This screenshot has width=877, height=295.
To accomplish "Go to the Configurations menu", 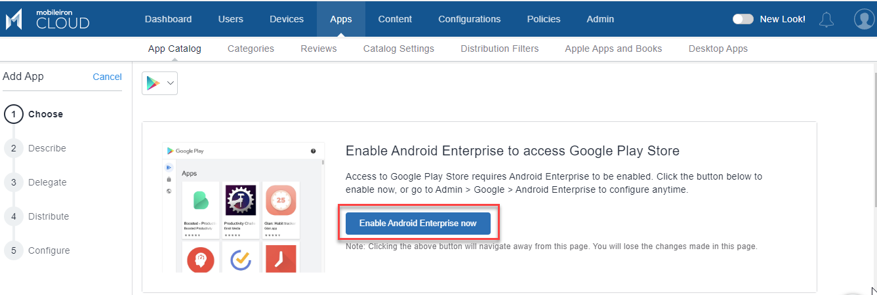I will [470, 19].
